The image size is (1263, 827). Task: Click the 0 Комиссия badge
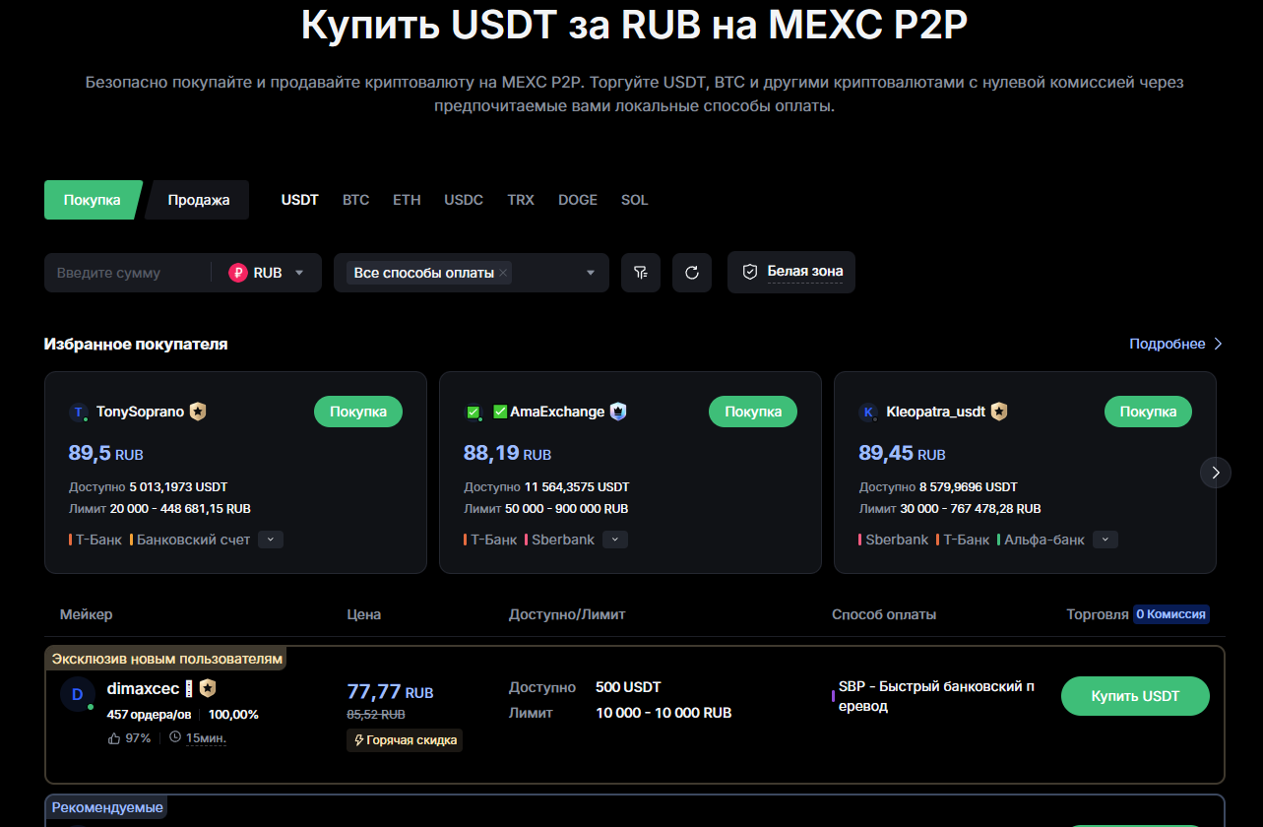pos(1170,614)
